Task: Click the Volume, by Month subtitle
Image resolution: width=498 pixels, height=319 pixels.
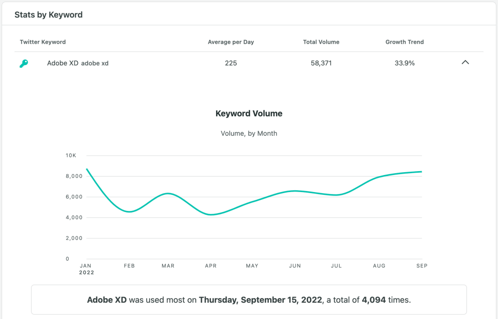Action: (249, 134)
